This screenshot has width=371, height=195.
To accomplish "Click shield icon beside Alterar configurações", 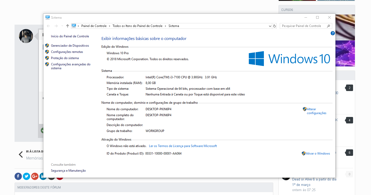I will point(305,109).
